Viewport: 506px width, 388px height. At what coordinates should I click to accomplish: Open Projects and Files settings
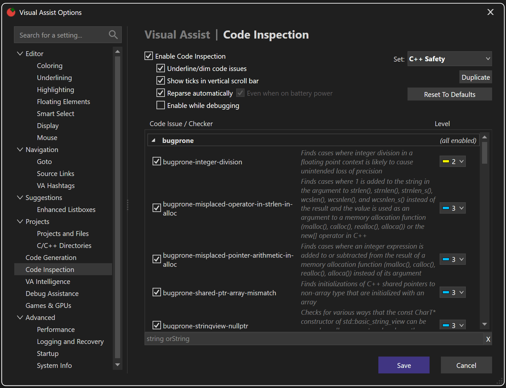pyautogui.click(x=63, y=233)
